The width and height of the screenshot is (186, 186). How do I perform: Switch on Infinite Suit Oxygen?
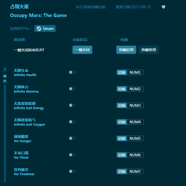(x=72, y=122)
